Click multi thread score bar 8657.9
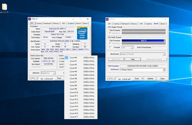Image resolution: width=192 pixels, height=125 pixels. click(144, 41)
